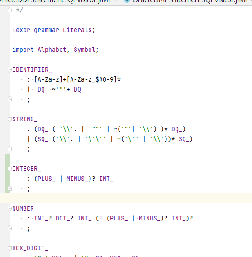The height and width of the screenshot is (257, 252).
Task: Click the trailing DQ_ in IDENTIFIER_ rule
Action: pyautogui.click(x=79, y=90)
